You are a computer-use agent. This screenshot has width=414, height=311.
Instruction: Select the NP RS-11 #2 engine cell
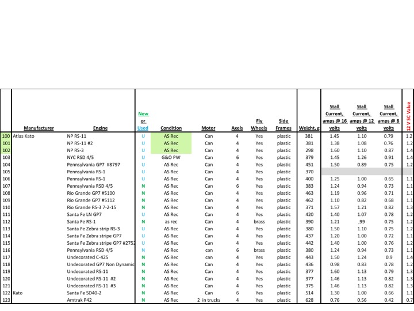click(x=80, y=143)
